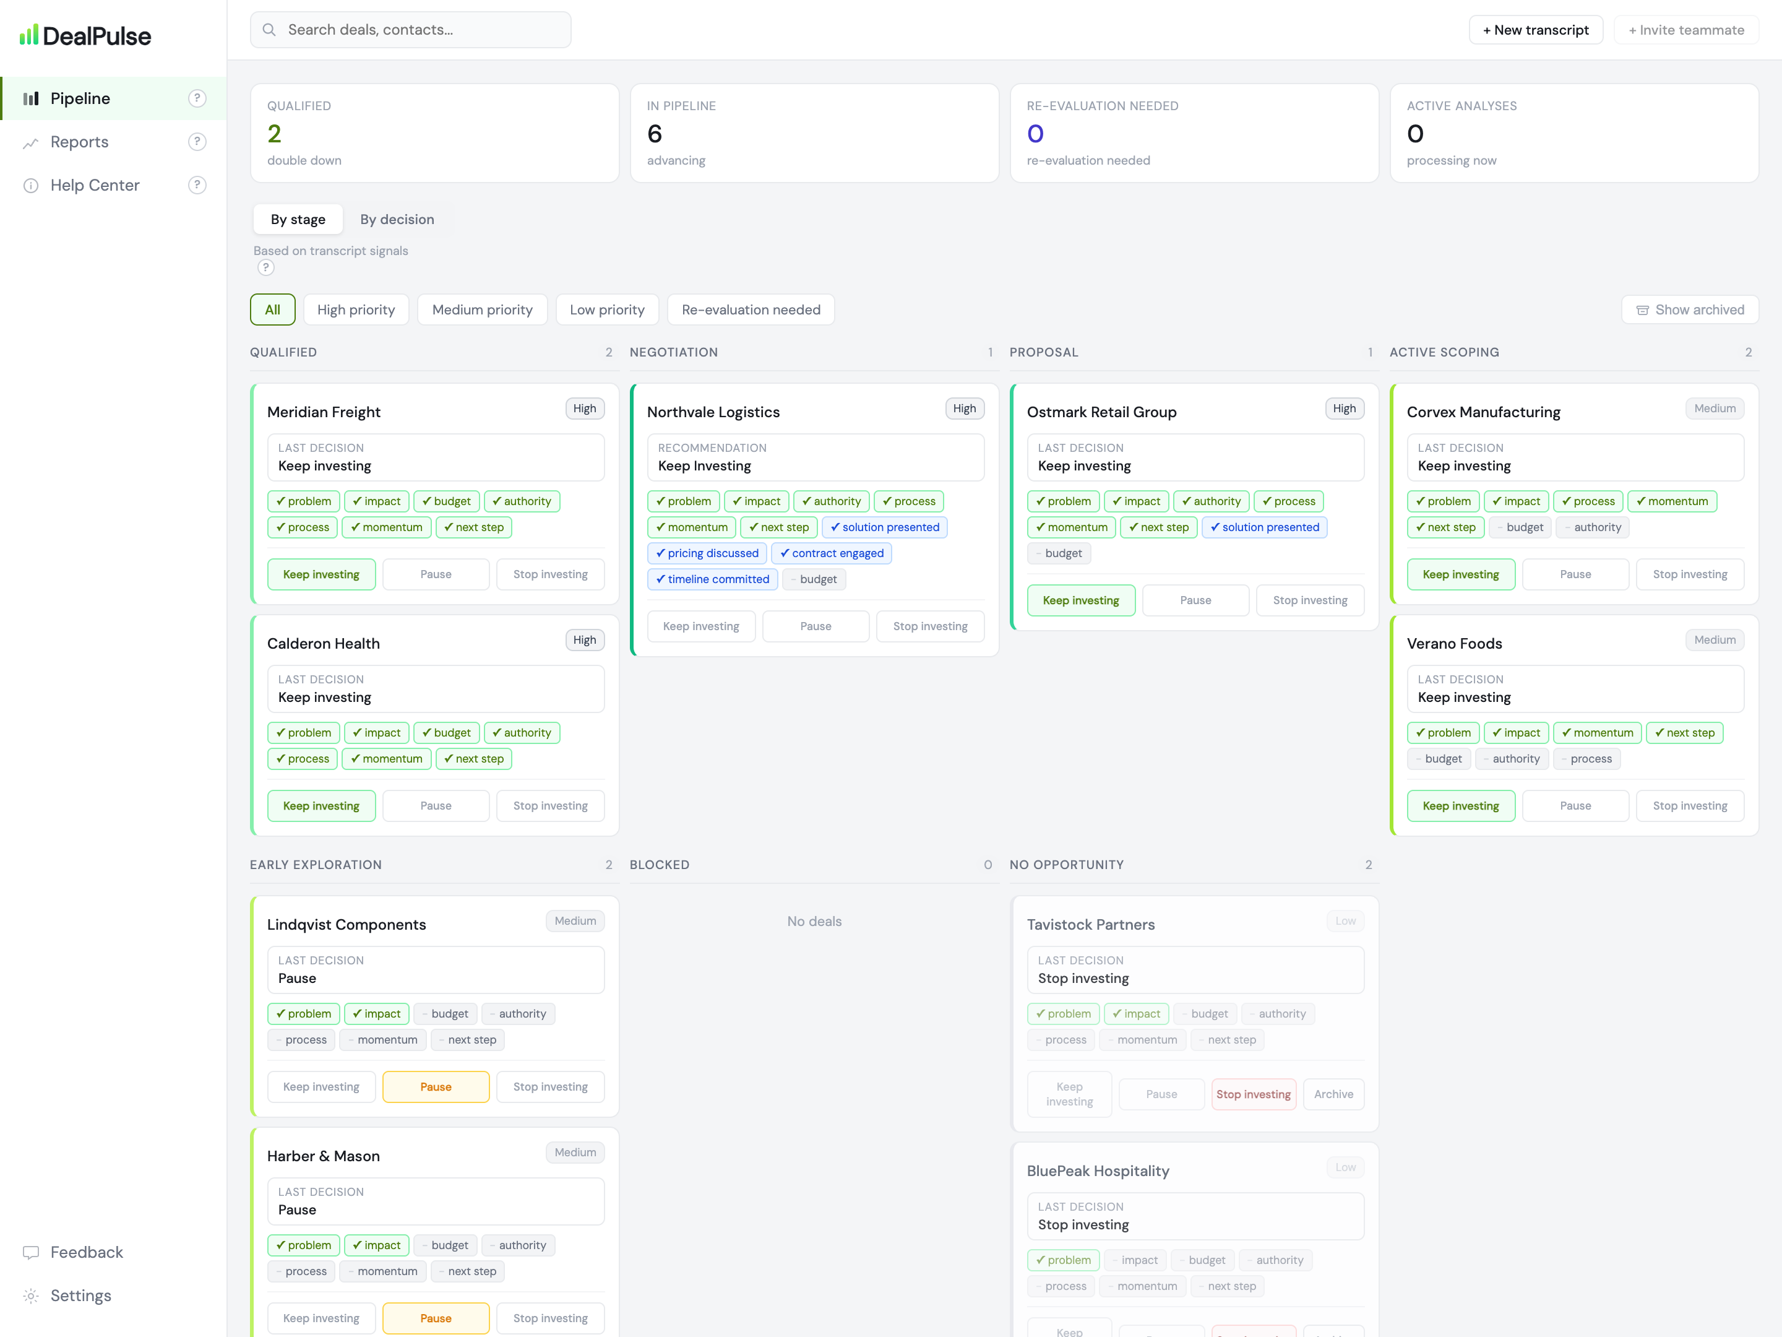The width and height of the screenshot is (1782, 1337).
Task: Open the Reports chart icon
Action: tap(30, 142)
